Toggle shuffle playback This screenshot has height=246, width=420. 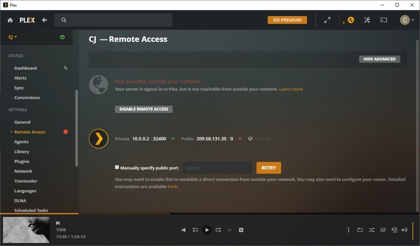[371, 230]
